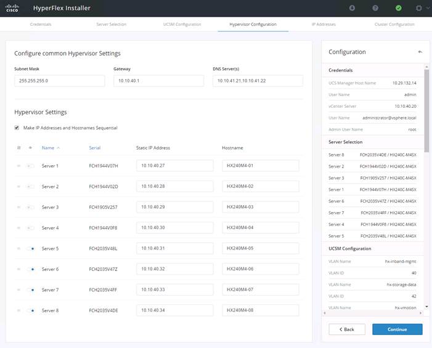This screenshot has width=432, height=348.
Task: Edit static IP 10.10.40.27 field
Action: coord(174,166)
